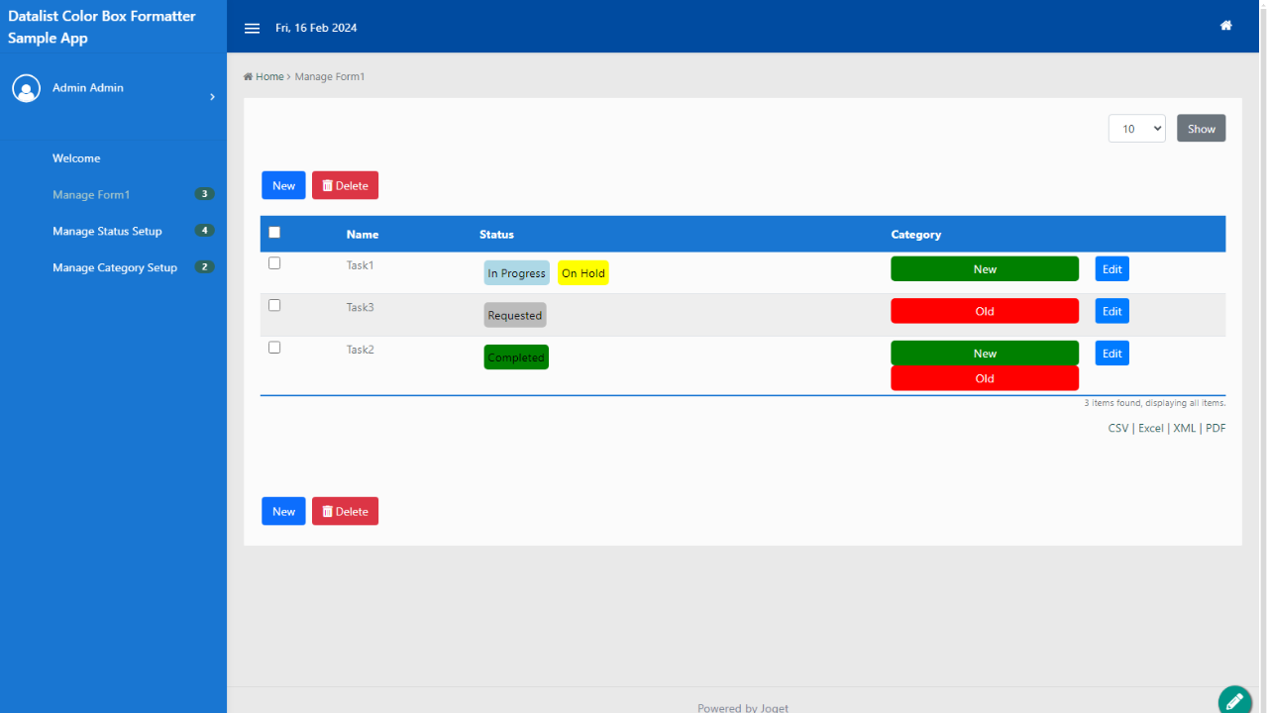This screenshot has width=1268, height=713.
Task: Click the Manage Status Setup count badge
Action: click(x=204, y=231)
